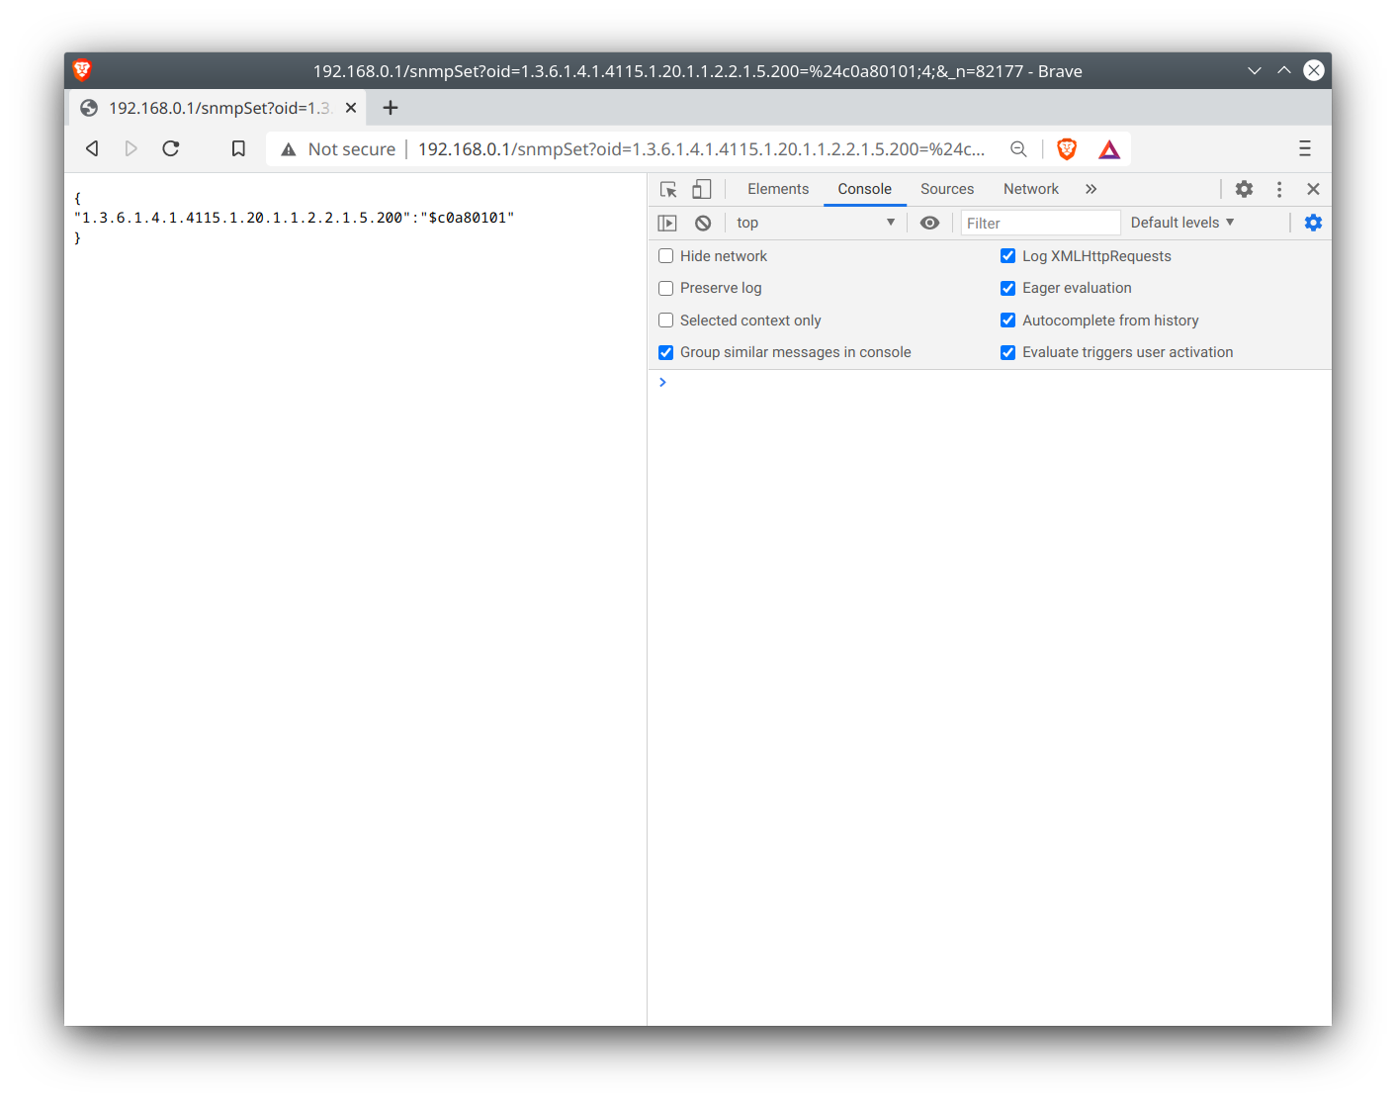Switch to the Sources tab
The width and height of the screenshot is (1396, 1102).
click(946, 188)
